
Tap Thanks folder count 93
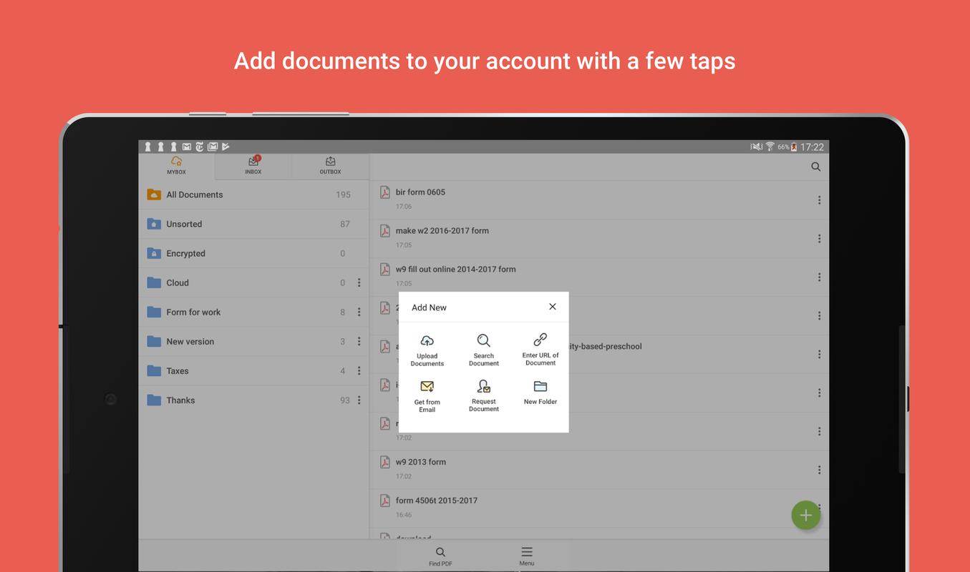point(345,400)
